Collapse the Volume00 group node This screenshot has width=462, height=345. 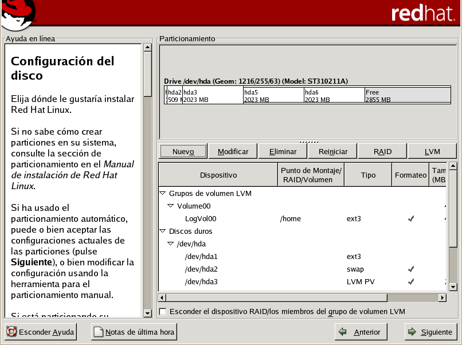pyautogui.click(x=171, y=206)
